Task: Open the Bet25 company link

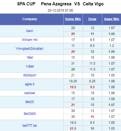Action: [x=30, y=102]
